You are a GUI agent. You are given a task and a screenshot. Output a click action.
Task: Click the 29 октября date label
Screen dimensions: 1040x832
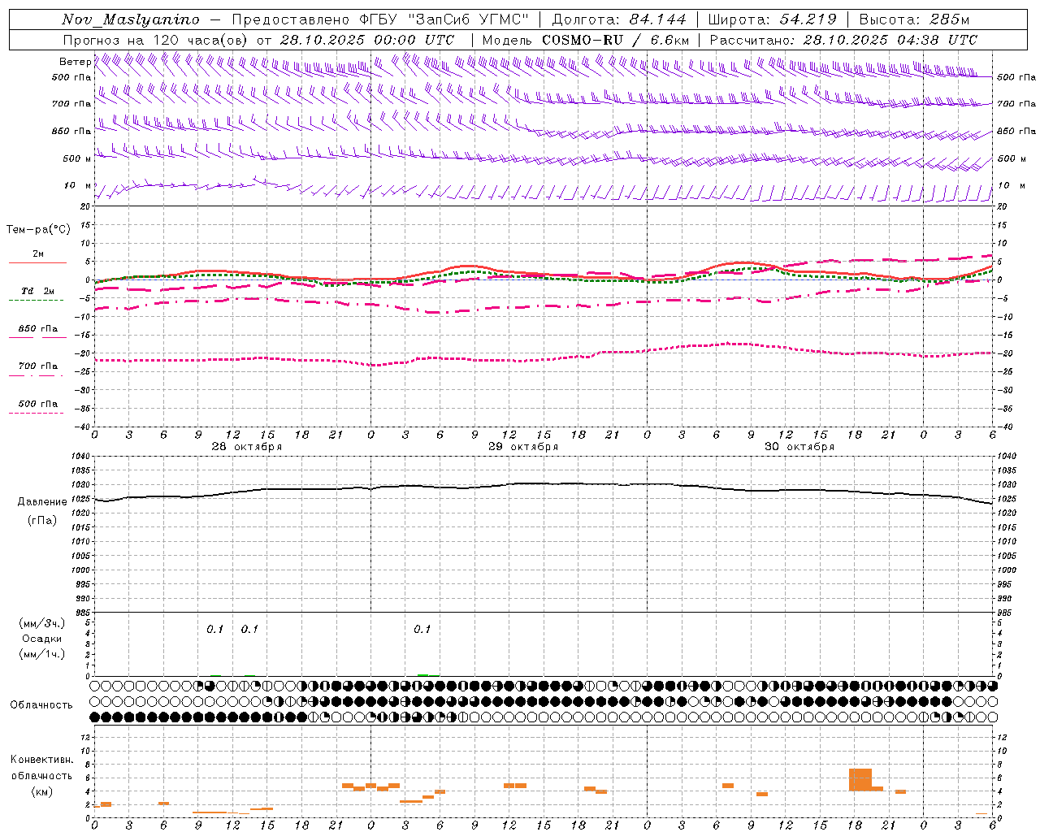tap(523, 447)
